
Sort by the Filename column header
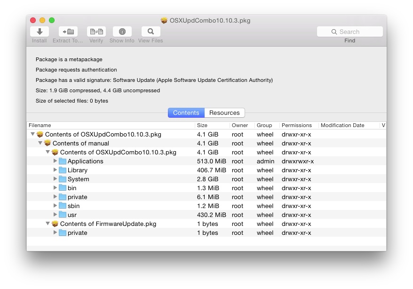tap(111, 125)
